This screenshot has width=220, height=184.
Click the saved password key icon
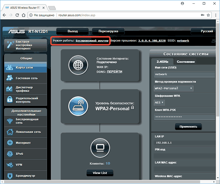point(202,15)
